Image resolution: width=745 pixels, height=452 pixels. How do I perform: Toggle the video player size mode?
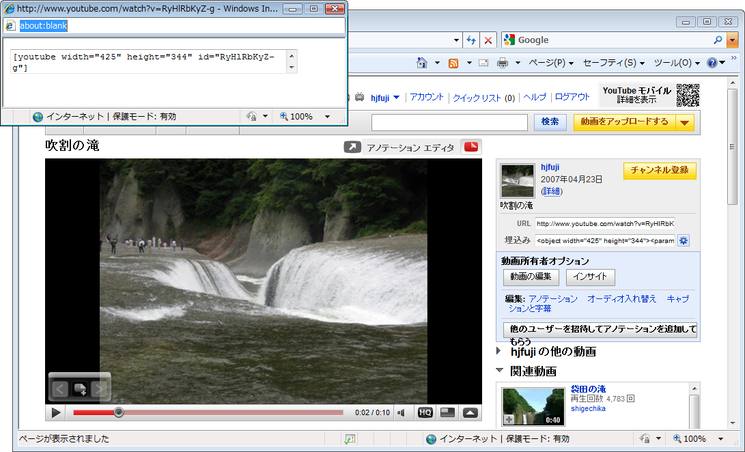pyautogui.click(x=447, y=412)
